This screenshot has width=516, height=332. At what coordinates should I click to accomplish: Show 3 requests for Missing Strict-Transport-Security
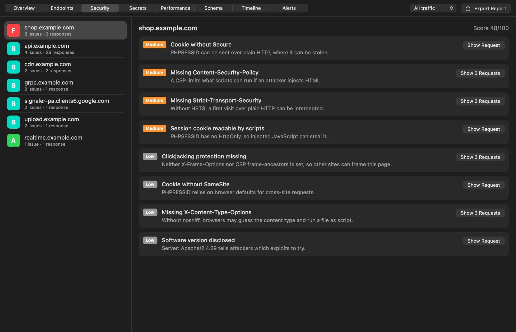(480, 101)
